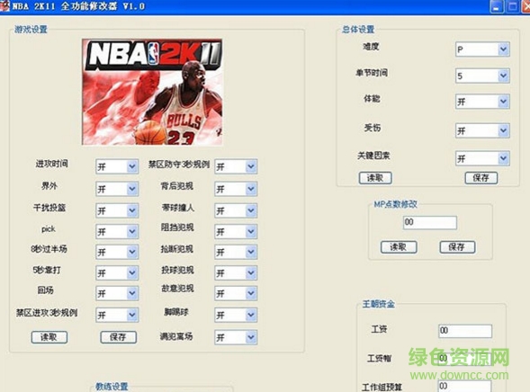Image resolution: width=530 pixels, height=392 pixels.
Task: Open the 阻挡犯规 dropdown
Action: [x=236, y=232]
